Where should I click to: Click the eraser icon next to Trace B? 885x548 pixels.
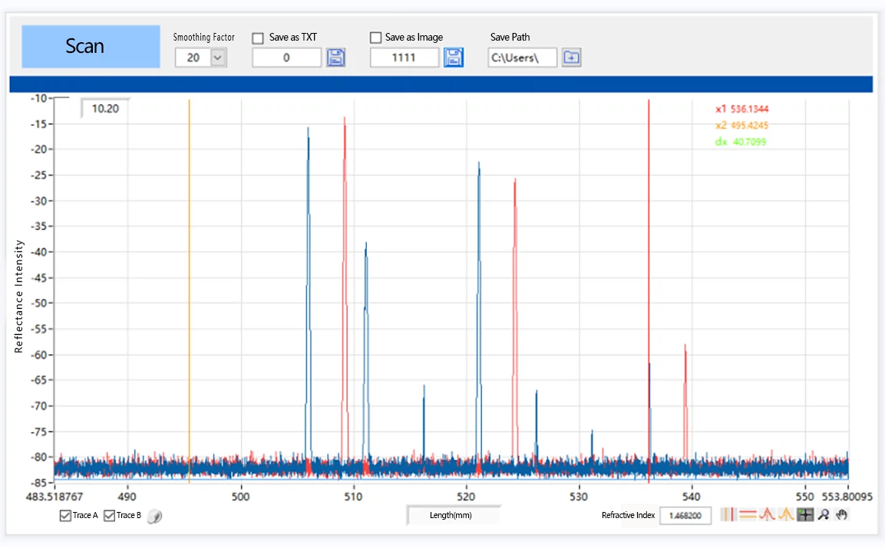pos(155,516)
